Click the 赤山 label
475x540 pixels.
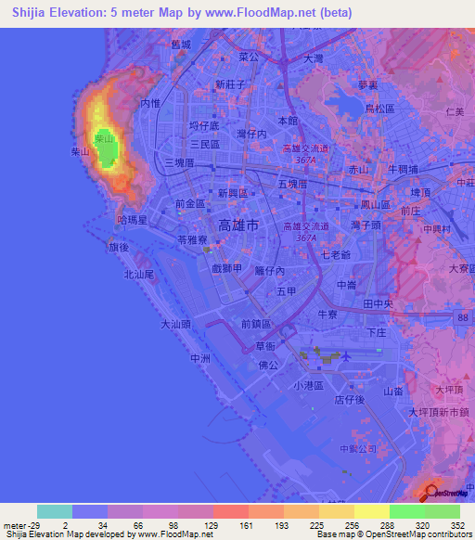point(358,170)
